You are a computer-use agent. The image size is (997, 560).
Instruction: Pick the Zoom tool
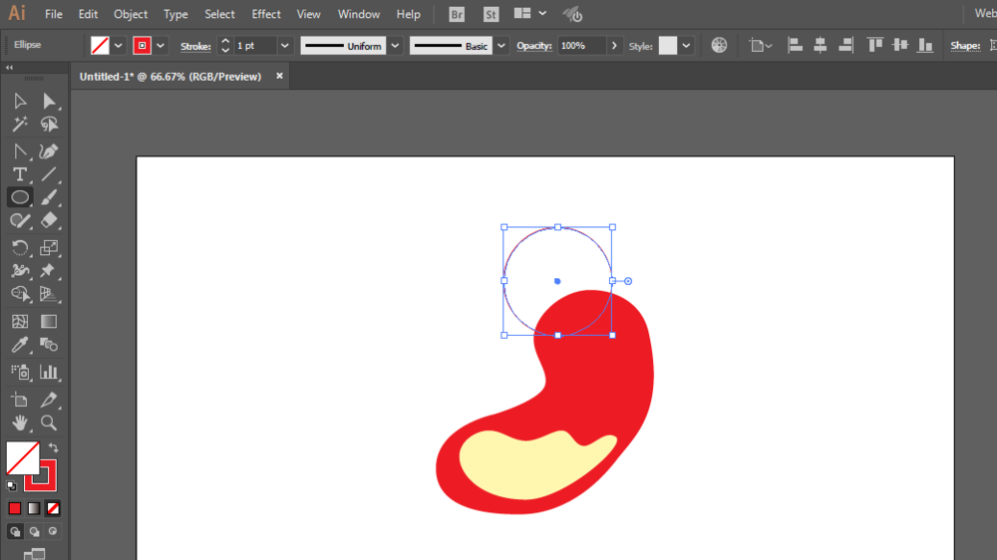[49, 423]
